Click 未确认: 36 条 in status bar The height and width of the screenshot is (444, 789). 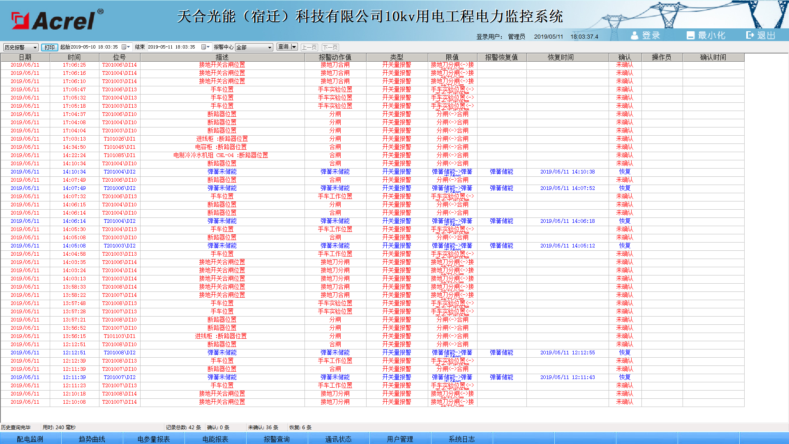click(263, 428)
